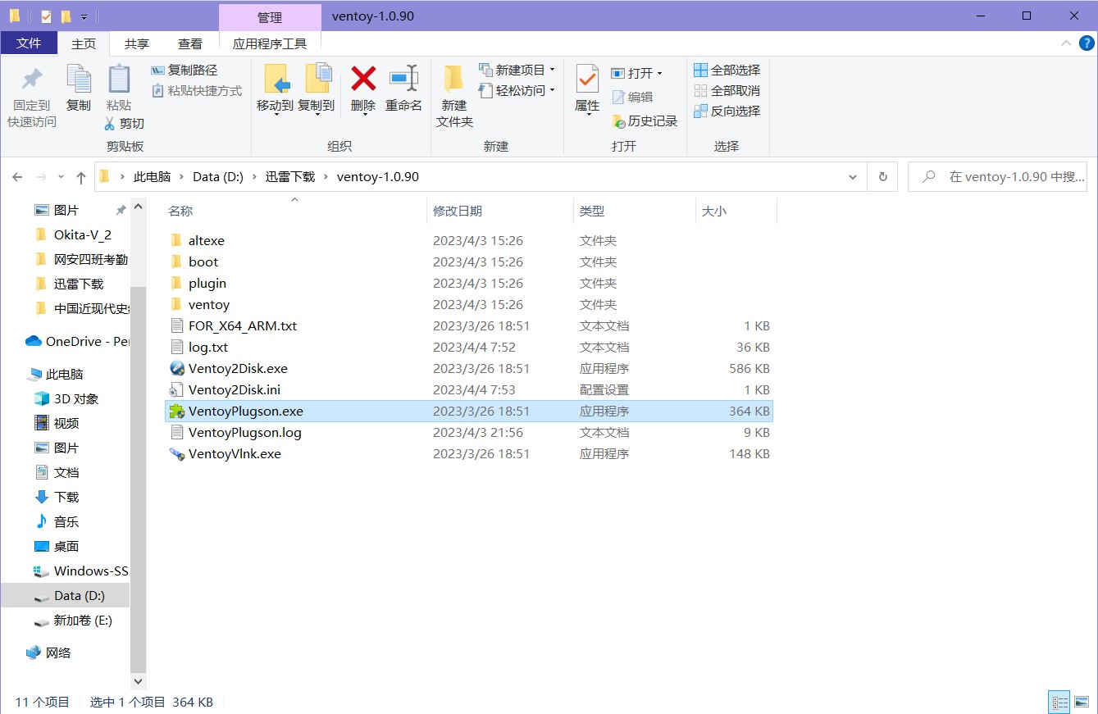Select Ventoy2Disk.exe application

pos(469,369)
